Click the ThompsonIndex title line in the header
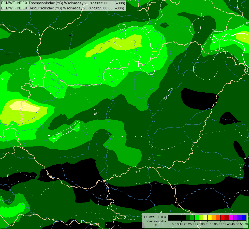Viewport: 249px width, 229px height. click(x=63, y=3)
